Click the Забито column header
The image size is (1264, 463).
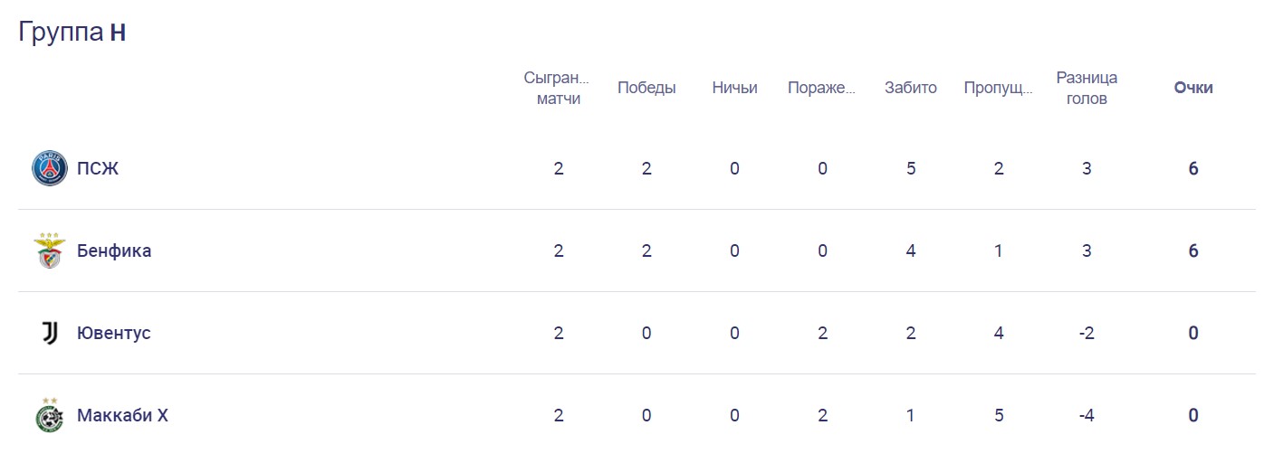click(x=911, y=88)
